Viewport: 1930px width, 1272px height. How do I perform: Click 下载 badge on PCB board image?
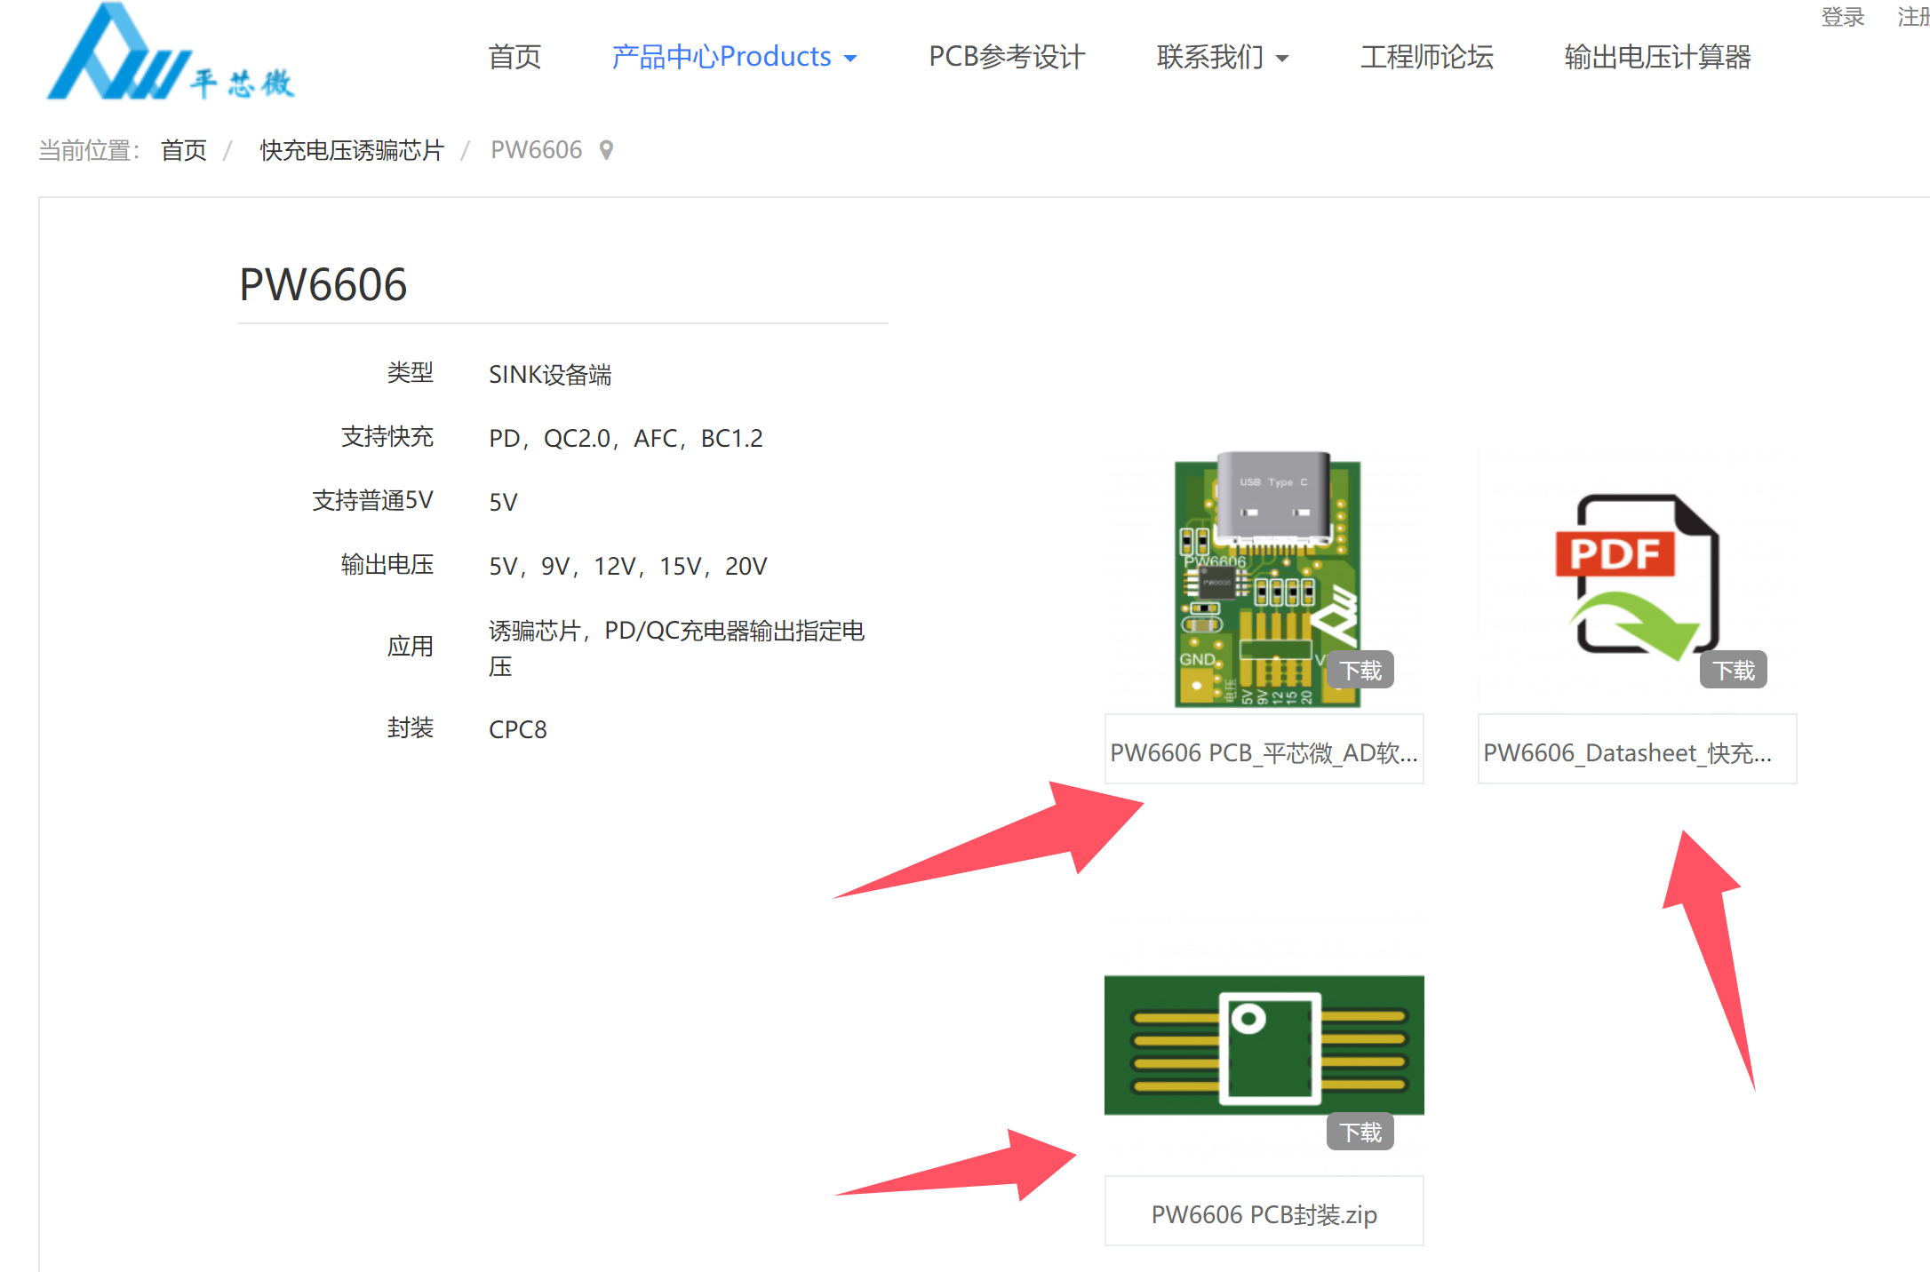(x=1360, y=671)
